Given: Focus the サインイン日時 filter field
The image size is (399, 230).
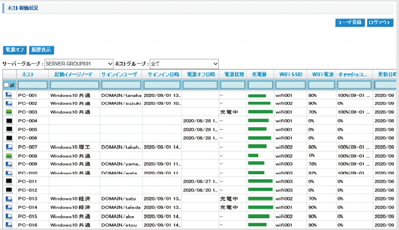Looking at the screenshot, I should click(x=162, y=85).
